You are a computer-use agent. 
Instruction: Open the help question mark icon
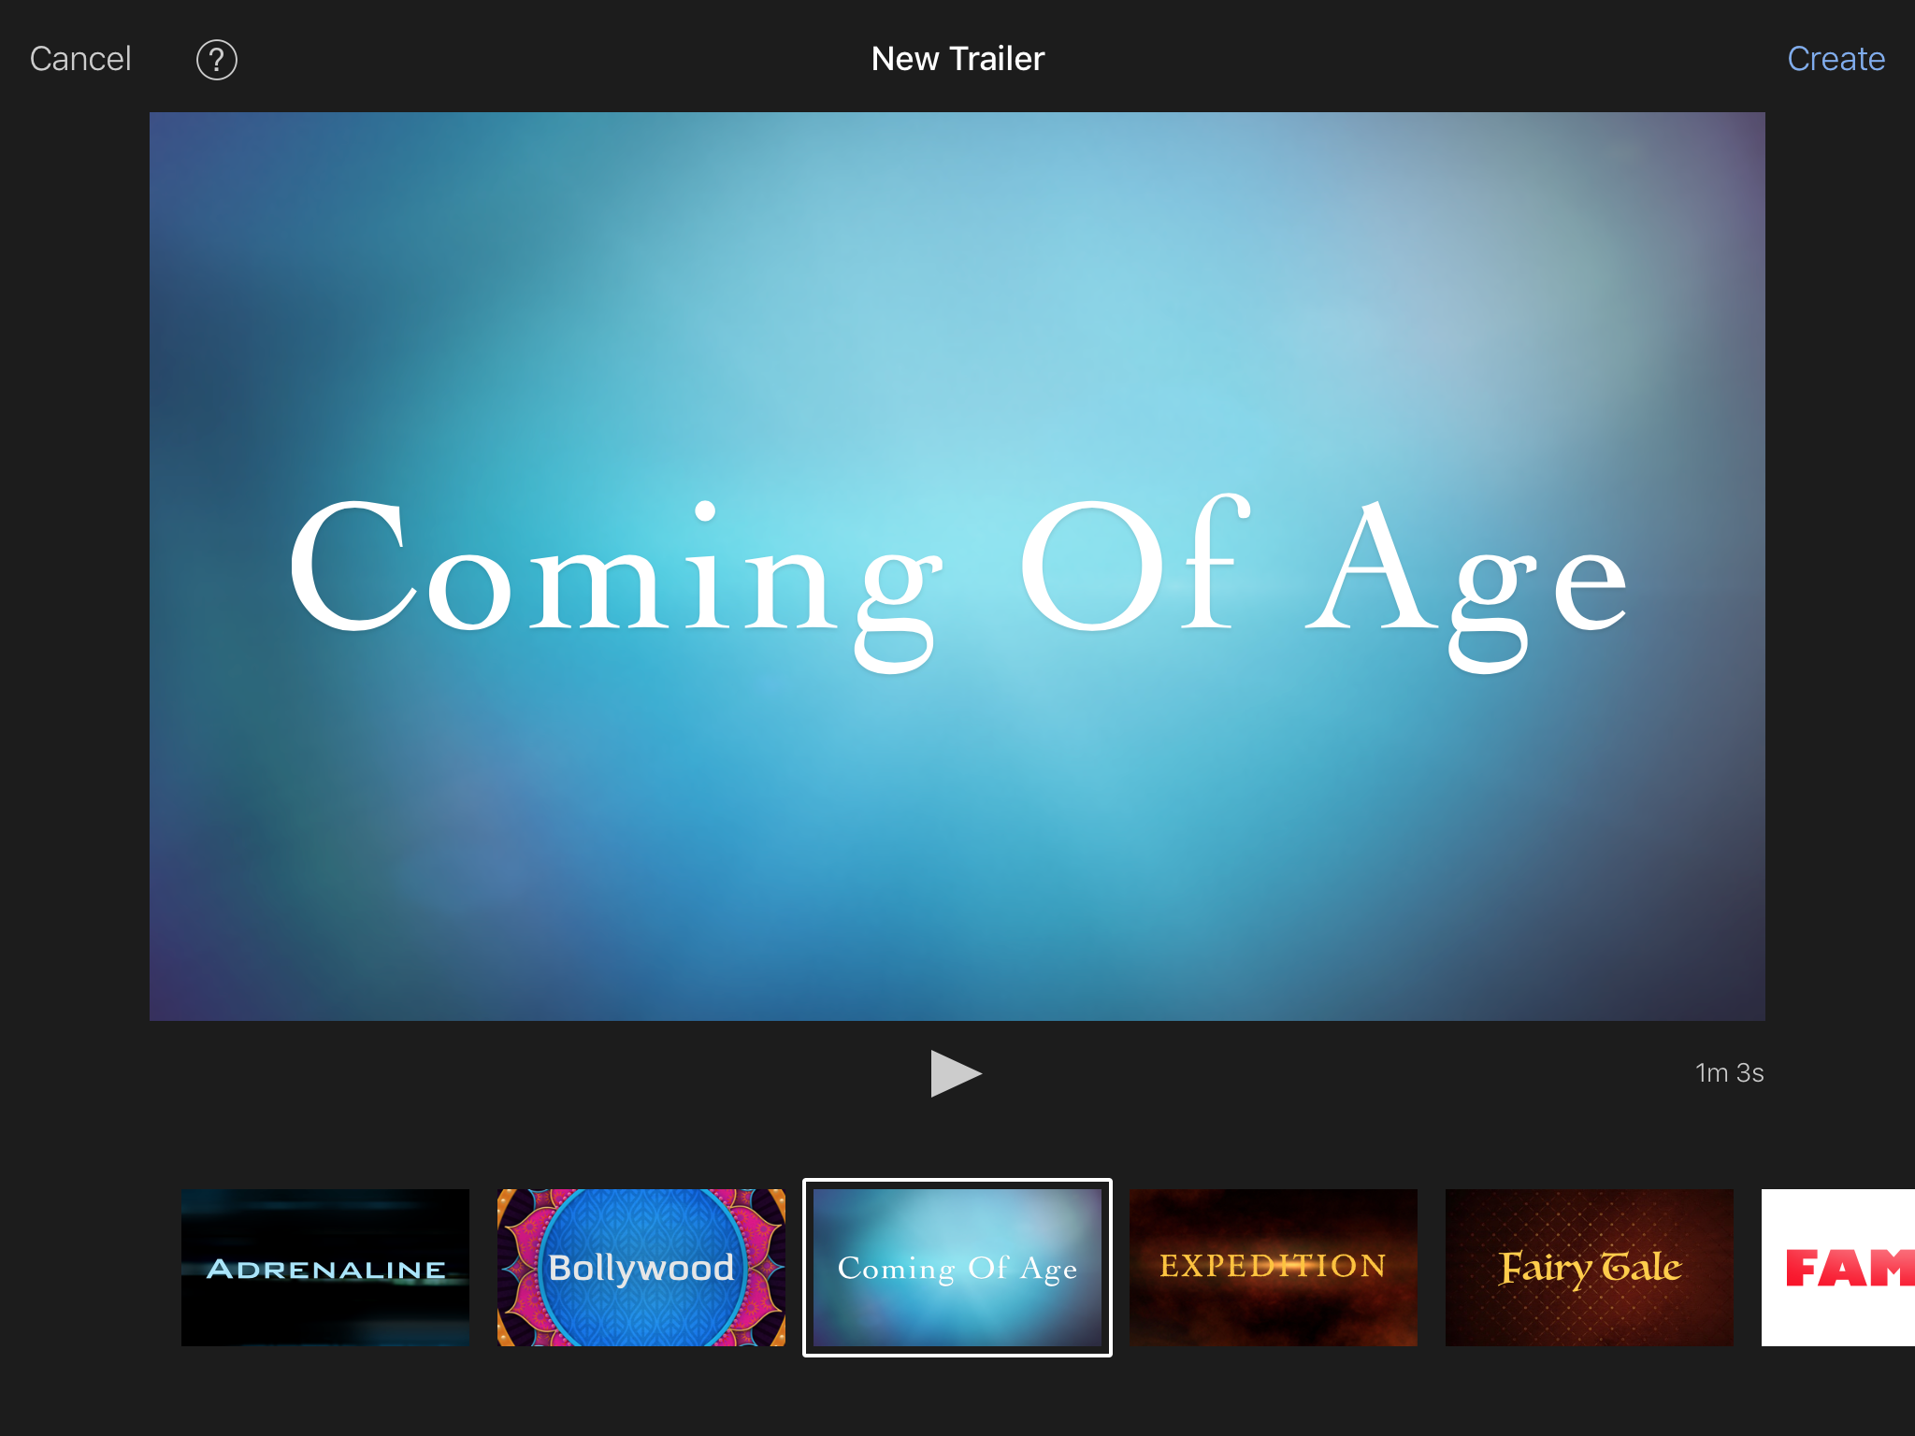tap(216, 60)
